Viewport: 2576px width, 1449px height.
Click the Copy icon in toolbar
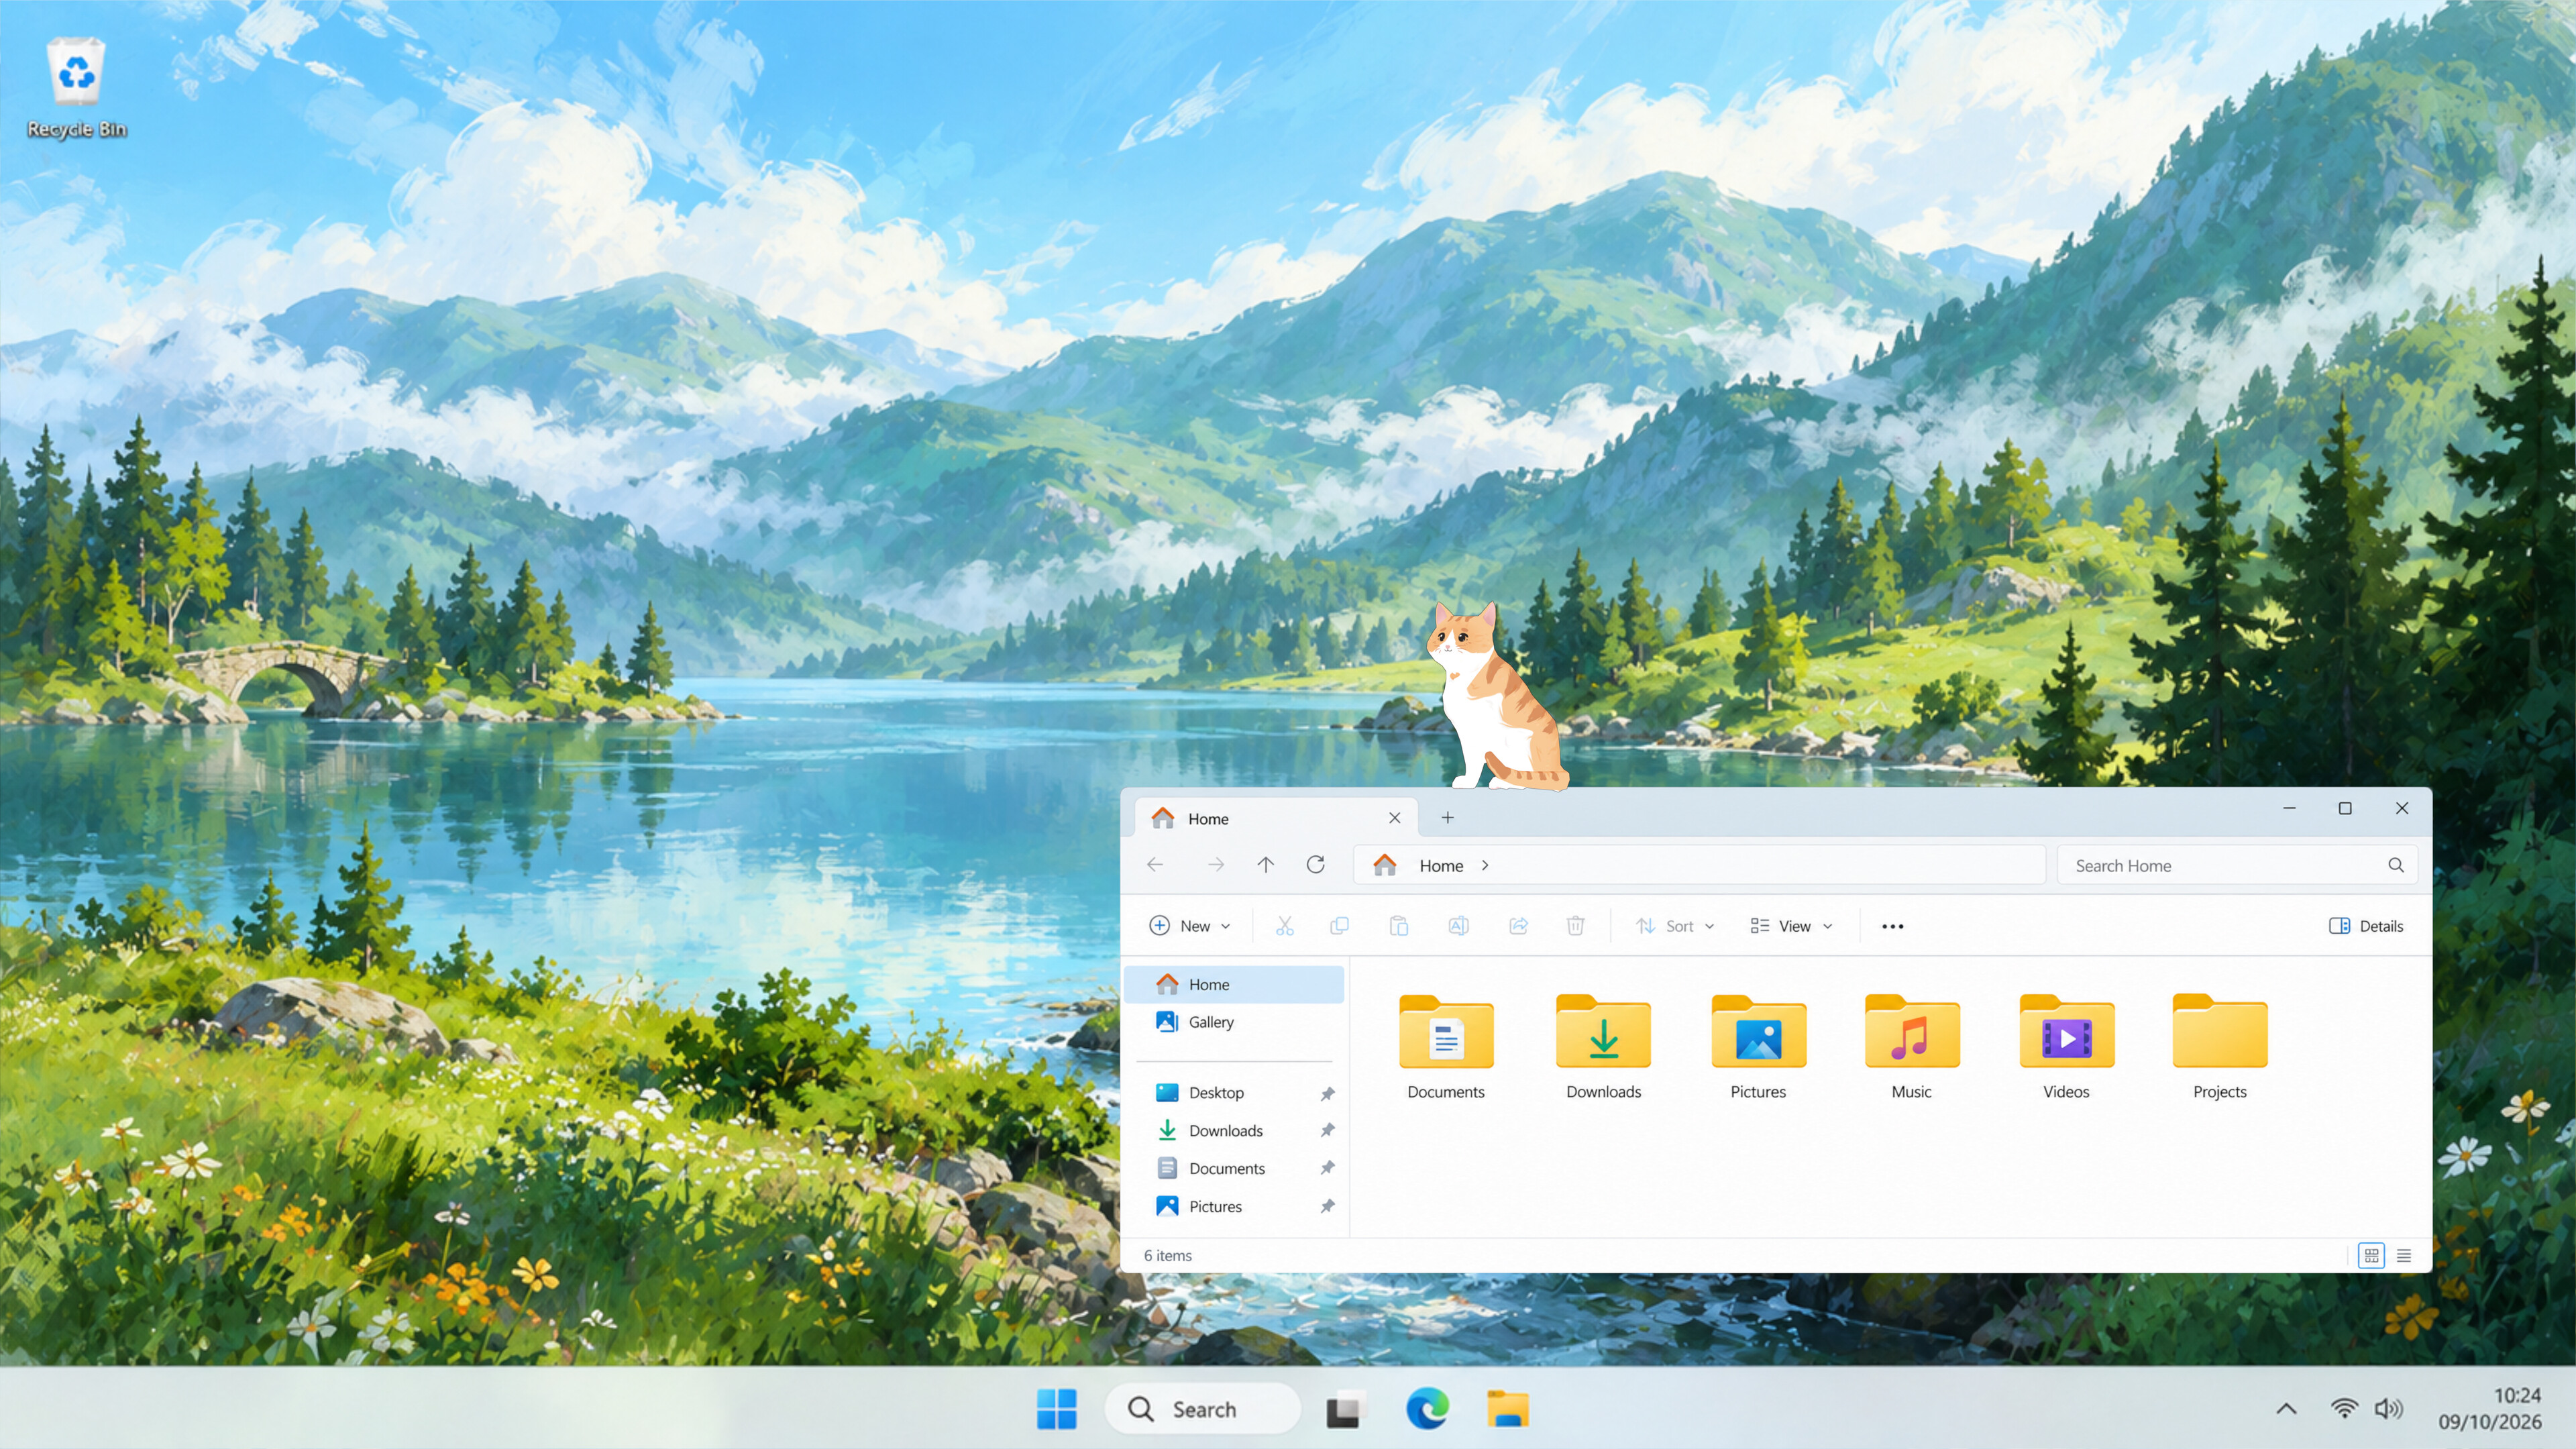(1339, 926)
